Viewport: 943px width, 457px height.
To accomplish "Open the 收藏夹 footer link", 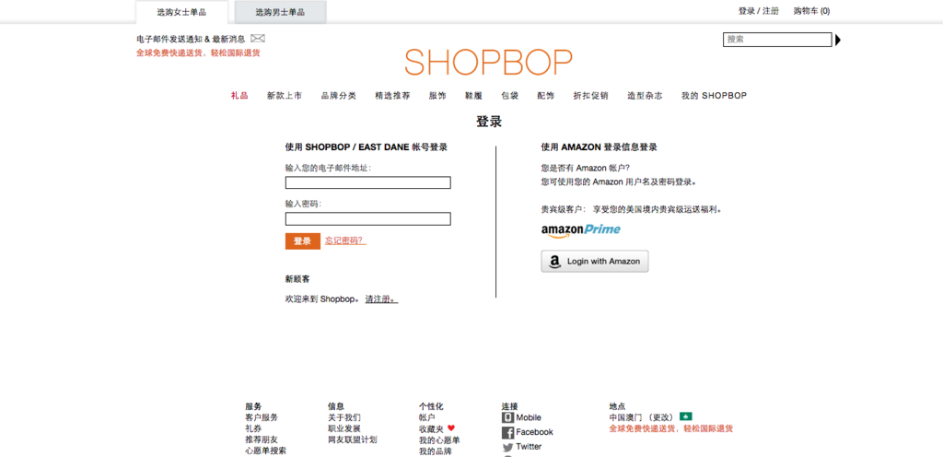I will click(431, 428).
